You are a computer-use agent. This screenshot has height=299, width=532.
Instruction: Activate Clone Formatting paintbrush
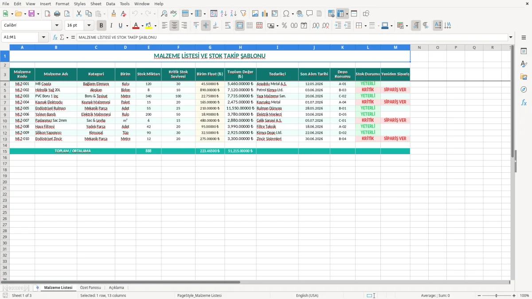[114, 14]
